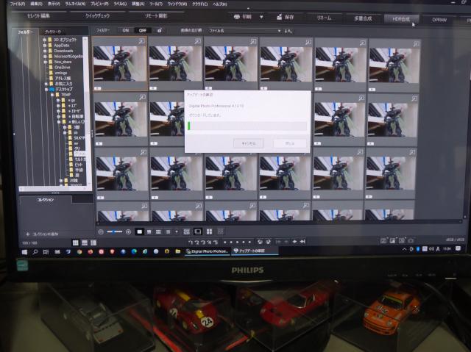
Task: Click the four-square grid view icon
Action: [x=209, y=231]
